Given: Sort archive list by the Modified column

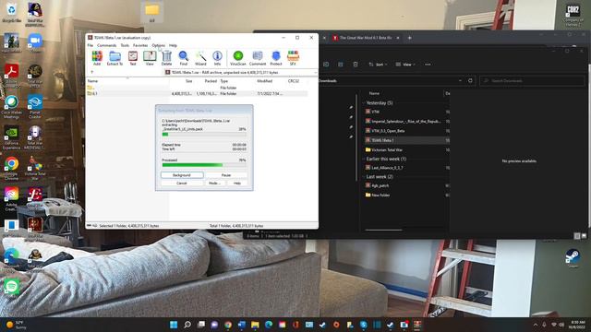Looking at the screenshot, I should coord(265,81).
